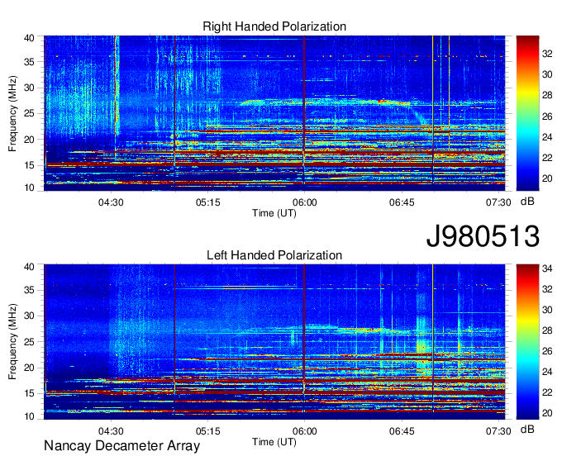Click the right-handed polarization spectrogram image
562x456 pixels.
tap(274, 113)
